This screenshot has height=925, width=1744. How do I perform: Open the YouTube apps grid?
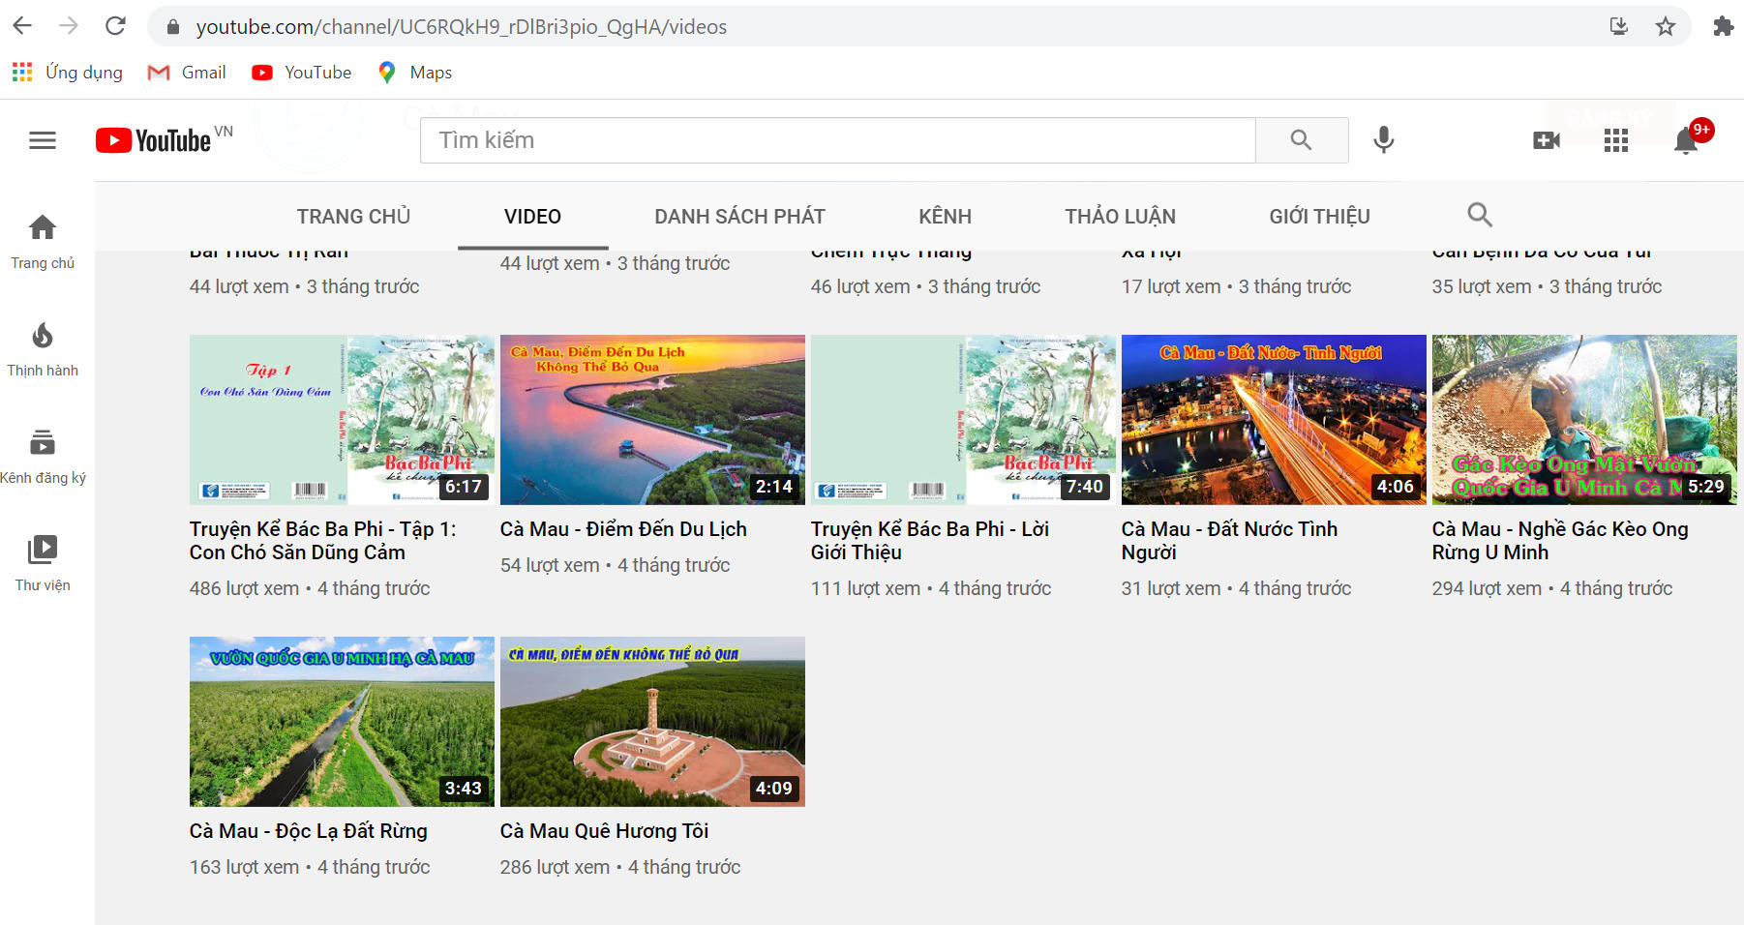click(1615, 141)
